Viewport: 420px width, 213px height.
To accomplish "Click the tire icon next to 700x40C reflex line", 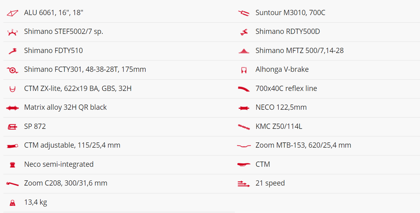I will [244, 89].
